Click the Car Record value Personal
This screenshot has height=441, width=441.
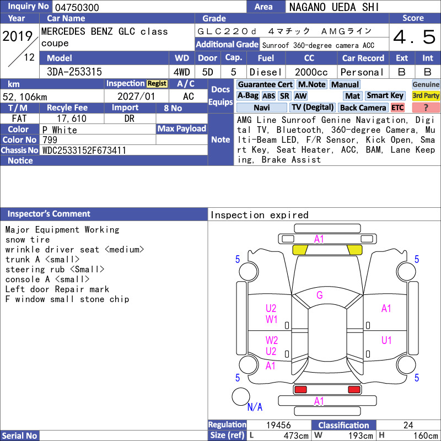tap(362, 72)
